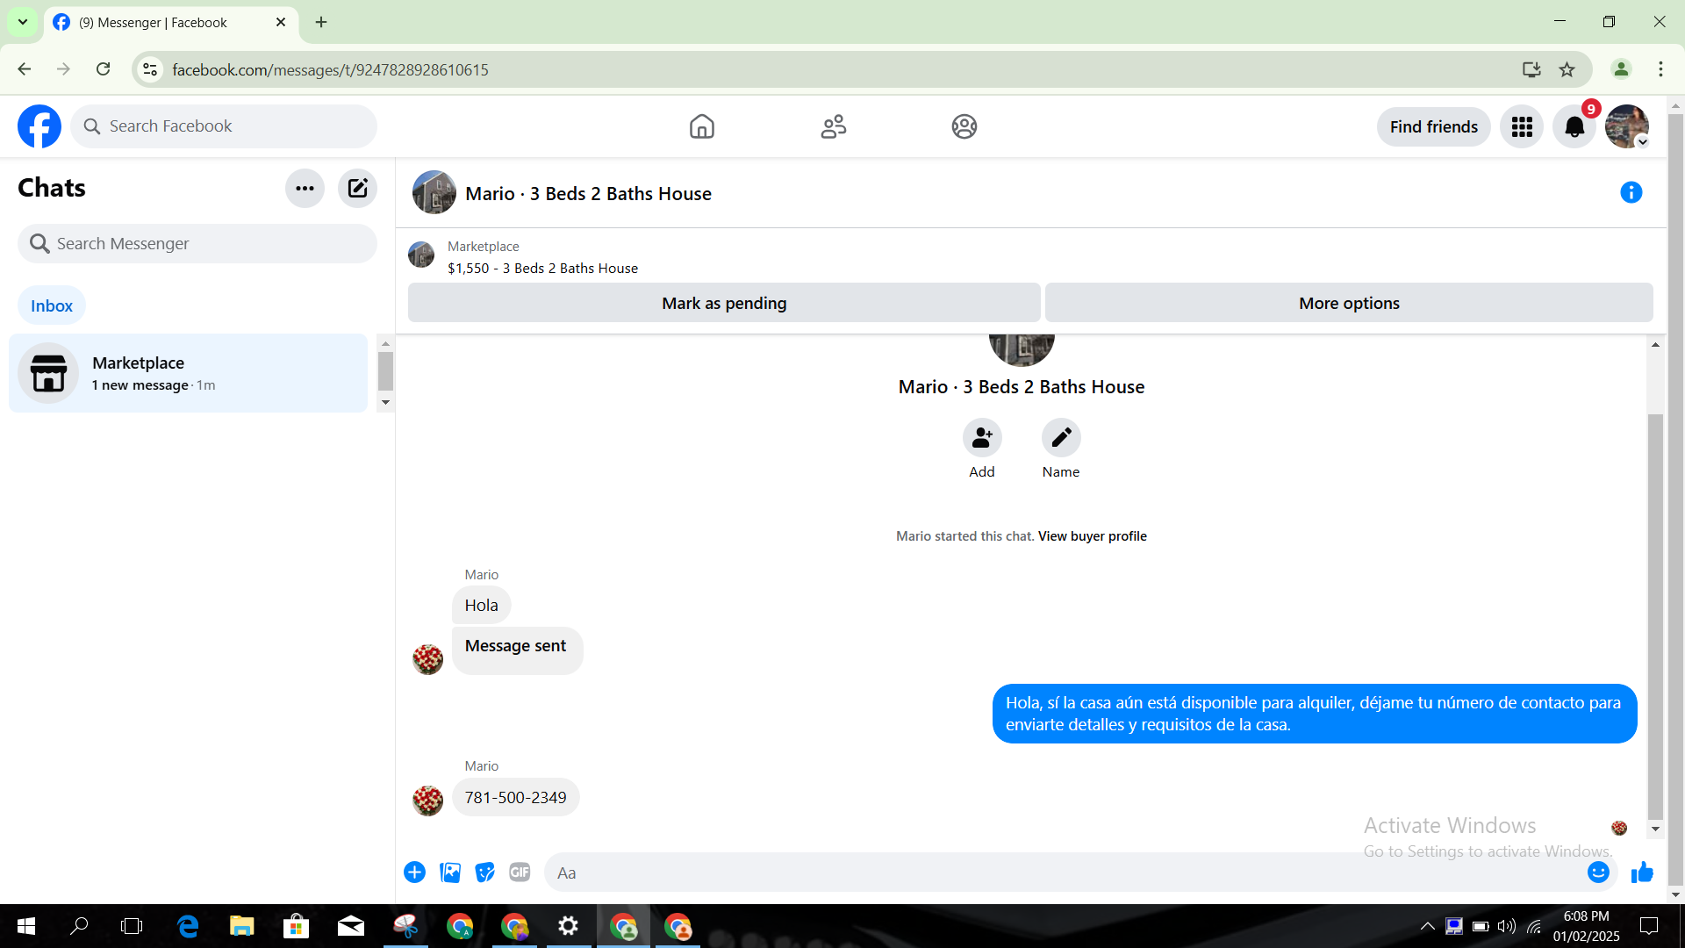Select the Inbox tab
Image resolution: width=1685 pixels, height=948 pixels.
52,305
